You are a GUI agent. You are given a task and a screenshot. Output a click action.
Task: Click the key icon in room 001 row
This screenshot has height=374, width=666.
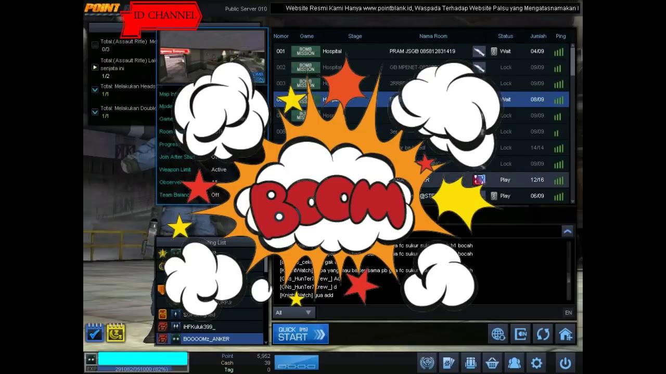(x=494, y=51)
